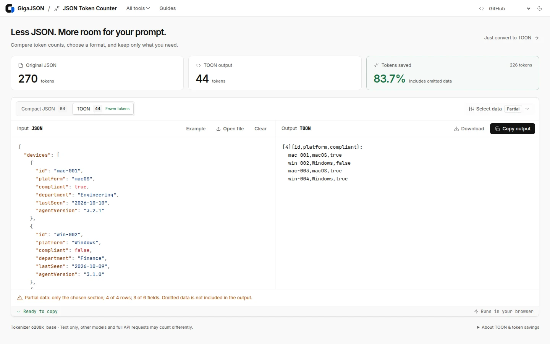Screen dimensions: 550x344
Task: Follow the Just convert to TOON link
Action: pyautogui.click(x=511, y=38)
